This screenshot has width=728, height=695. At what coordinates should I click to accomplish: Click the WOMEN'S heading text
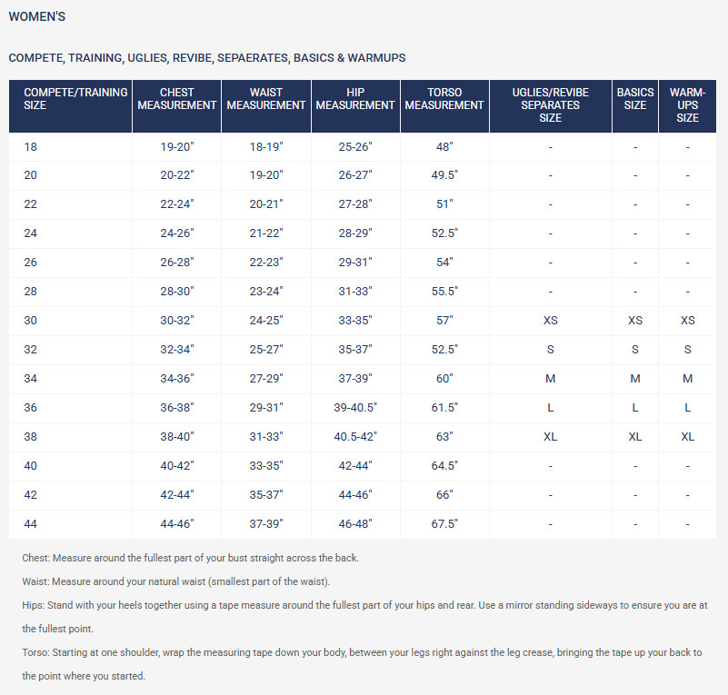tap(37, 16)
